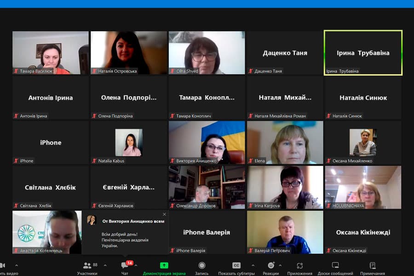Toggle the video camera button
Image resolution: width=414 pixels, height=276 pixels.
3,265
